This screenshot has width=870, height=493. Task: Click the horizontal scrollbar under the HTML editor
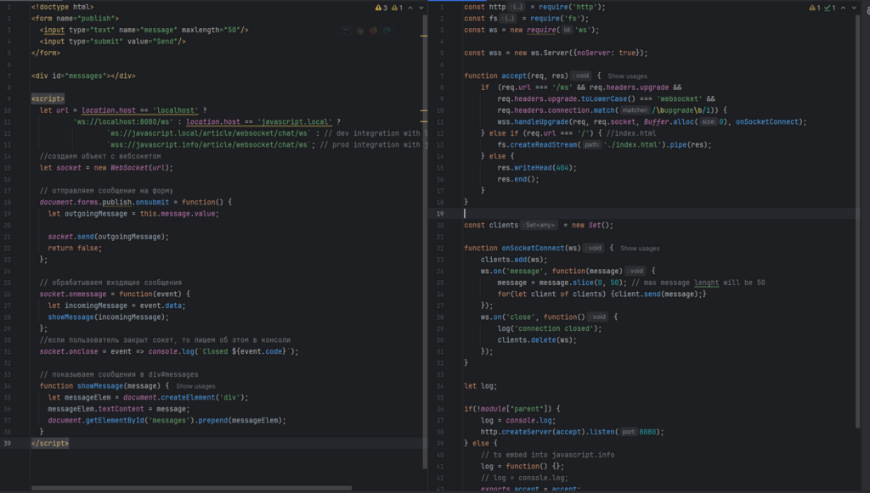click(191, 488)
